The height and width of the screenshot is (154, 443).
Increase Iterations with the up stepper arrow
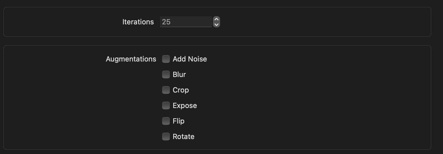pyautogui.click(x=217, y=19)
